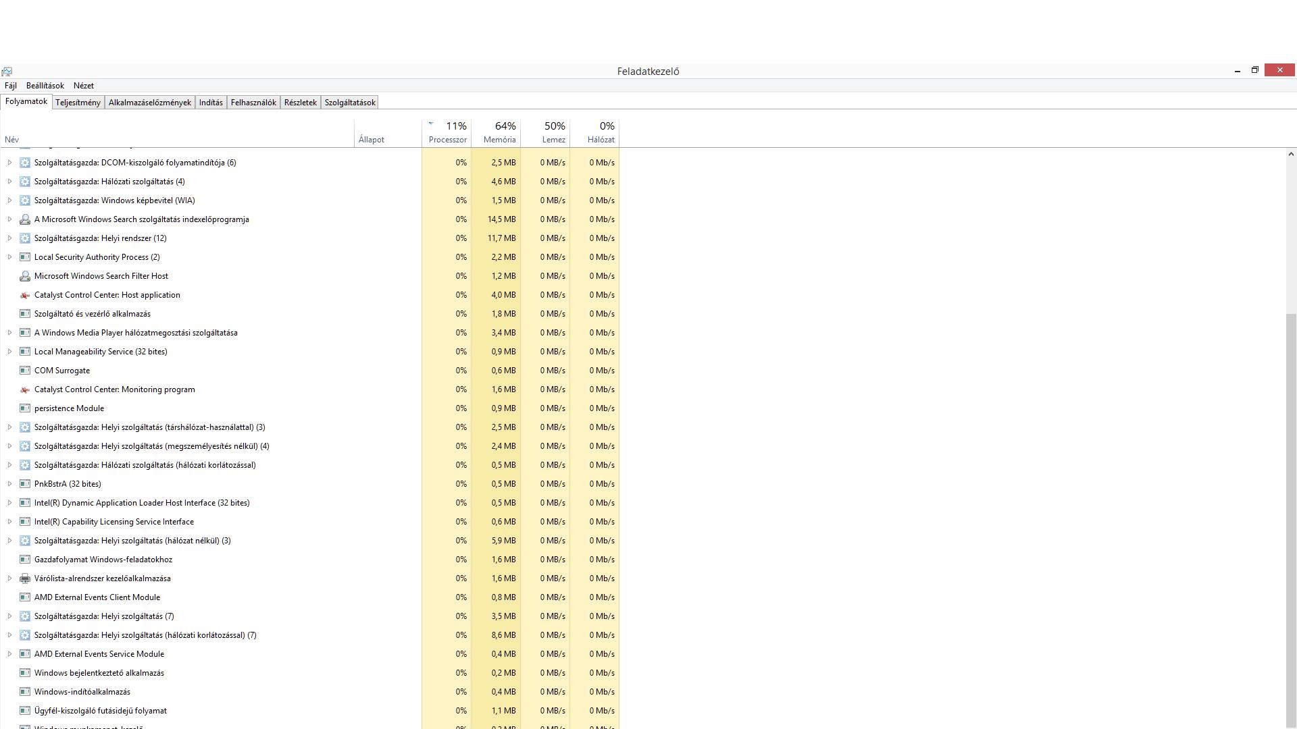Select Helyi szolgáltatás (hálózat nélkül) (3) row
Image resolution: width=1297 pixels, height=729 pixels.
pos(309,541)
